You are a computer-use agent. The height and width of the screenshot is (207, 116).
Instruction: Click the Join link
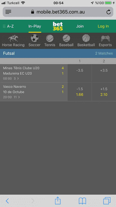point(80,26)
